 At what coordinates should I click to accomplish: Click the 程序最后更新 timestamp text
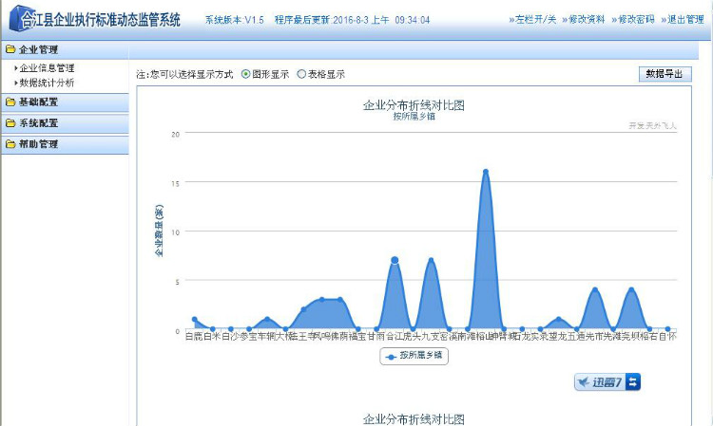point(352,20)
